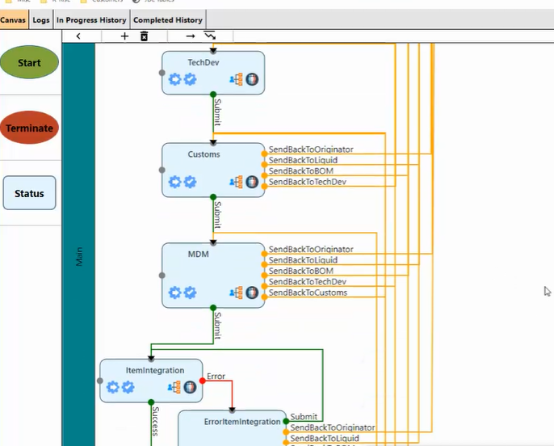Click the org chart icon in Customs node

237,182
